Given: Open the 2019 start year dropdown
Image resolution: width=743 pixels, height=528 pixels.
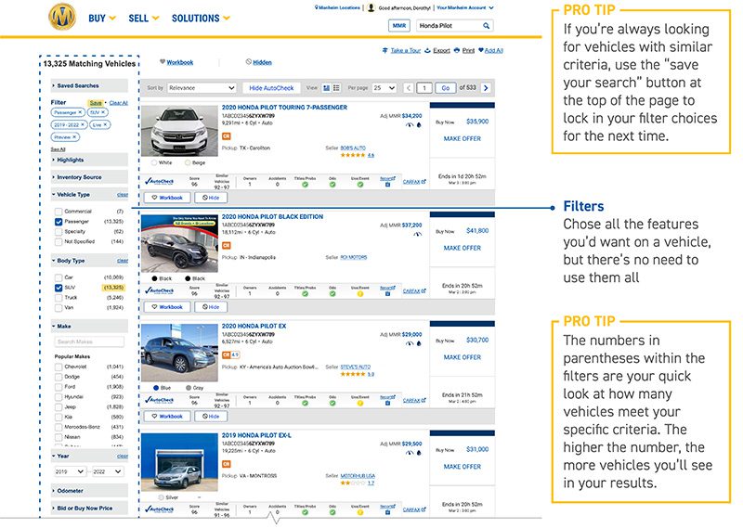Looking at the screenshot, I should [70, 471].
